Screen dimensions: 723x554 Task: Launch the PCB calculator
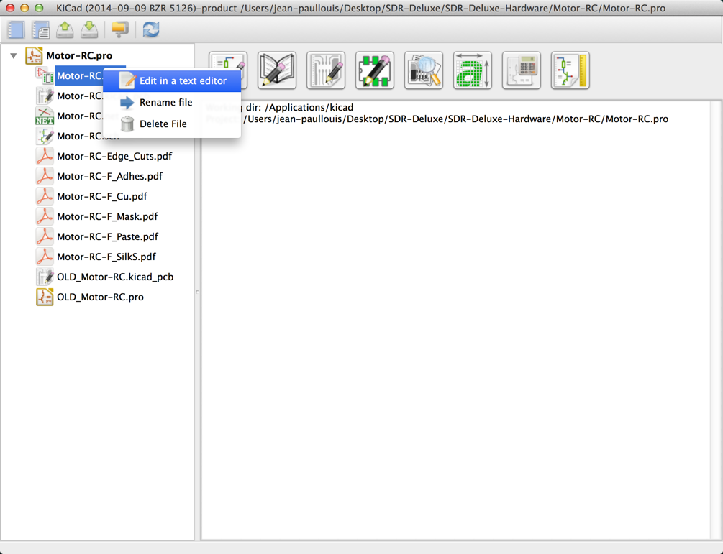point(522,70)
